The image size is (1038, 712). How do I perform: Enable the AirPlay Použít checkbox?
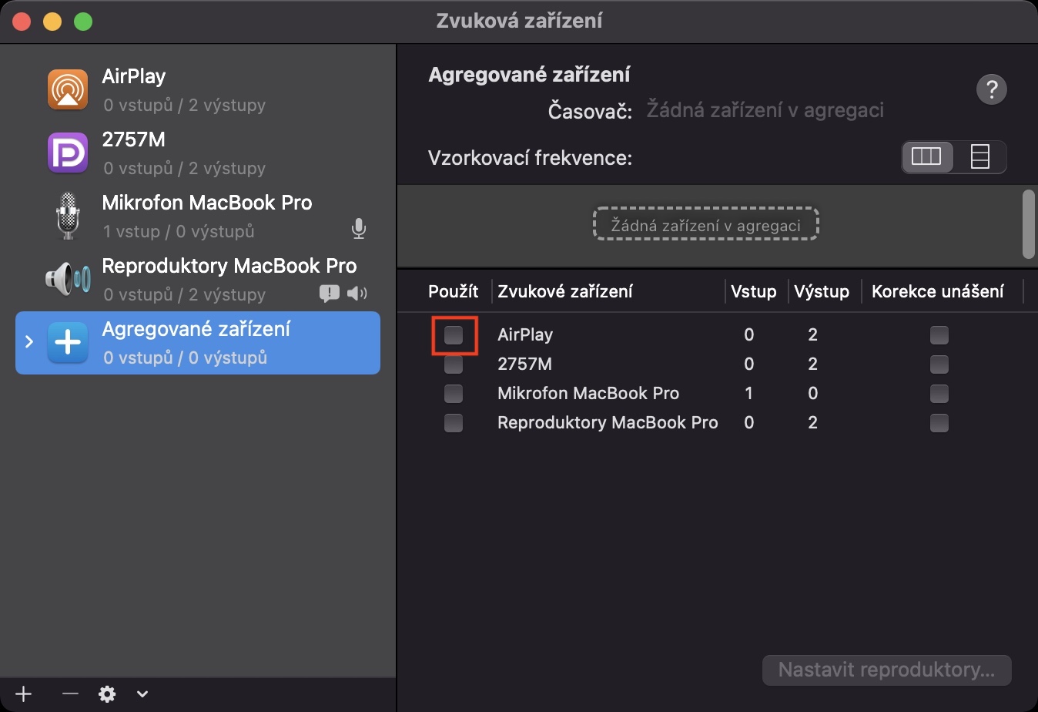coord(454,334)
